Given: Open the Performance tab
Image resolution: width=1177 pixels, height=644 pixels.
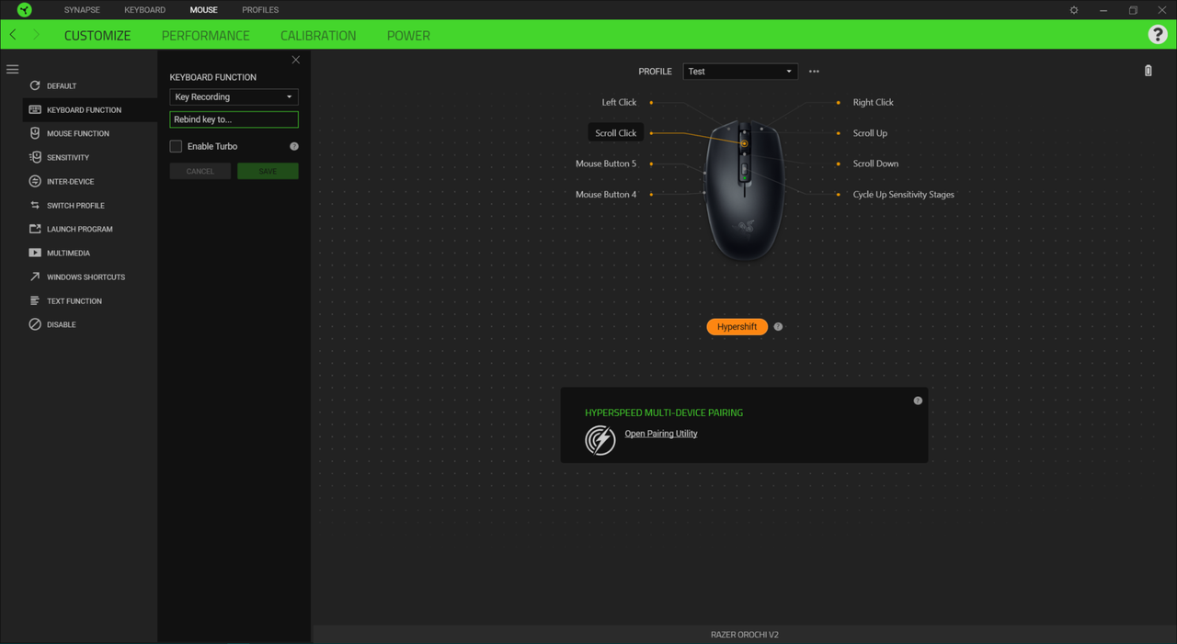Looking at the screenshot, I should 206,35.
